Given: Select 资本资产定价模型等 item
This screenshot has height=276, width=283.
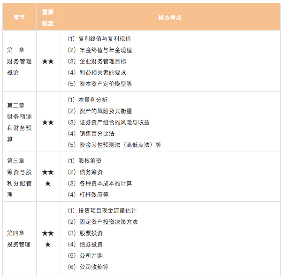Looking at the screenshot, I should click(x=100, y=84).
